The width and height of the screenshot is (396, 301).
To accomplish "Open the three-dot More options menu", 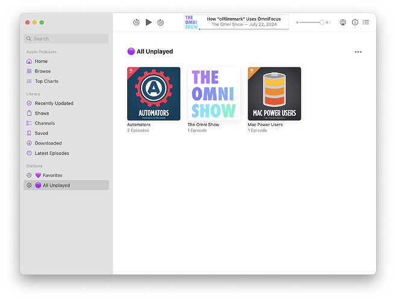I will (358, 52).
